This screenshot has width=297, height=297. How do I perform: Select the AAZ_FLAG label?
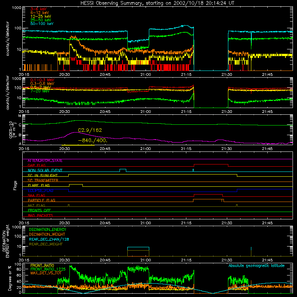tap(36, 205)
